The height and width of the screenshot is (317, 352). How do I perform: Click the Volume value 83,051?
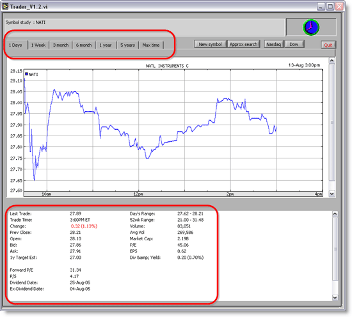coord(184,226)
